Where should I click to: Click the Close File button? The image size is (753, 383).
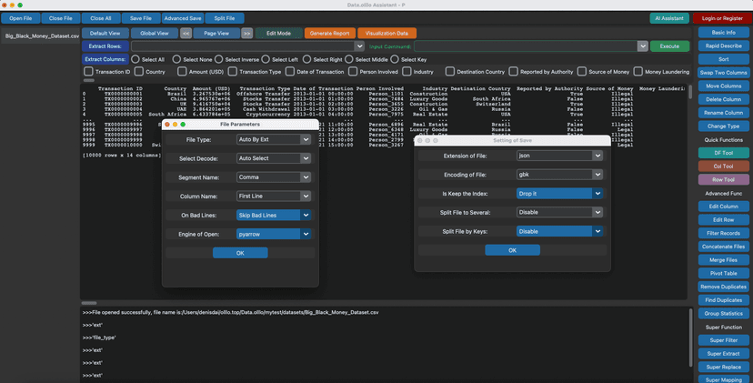(x=61, y=18)
